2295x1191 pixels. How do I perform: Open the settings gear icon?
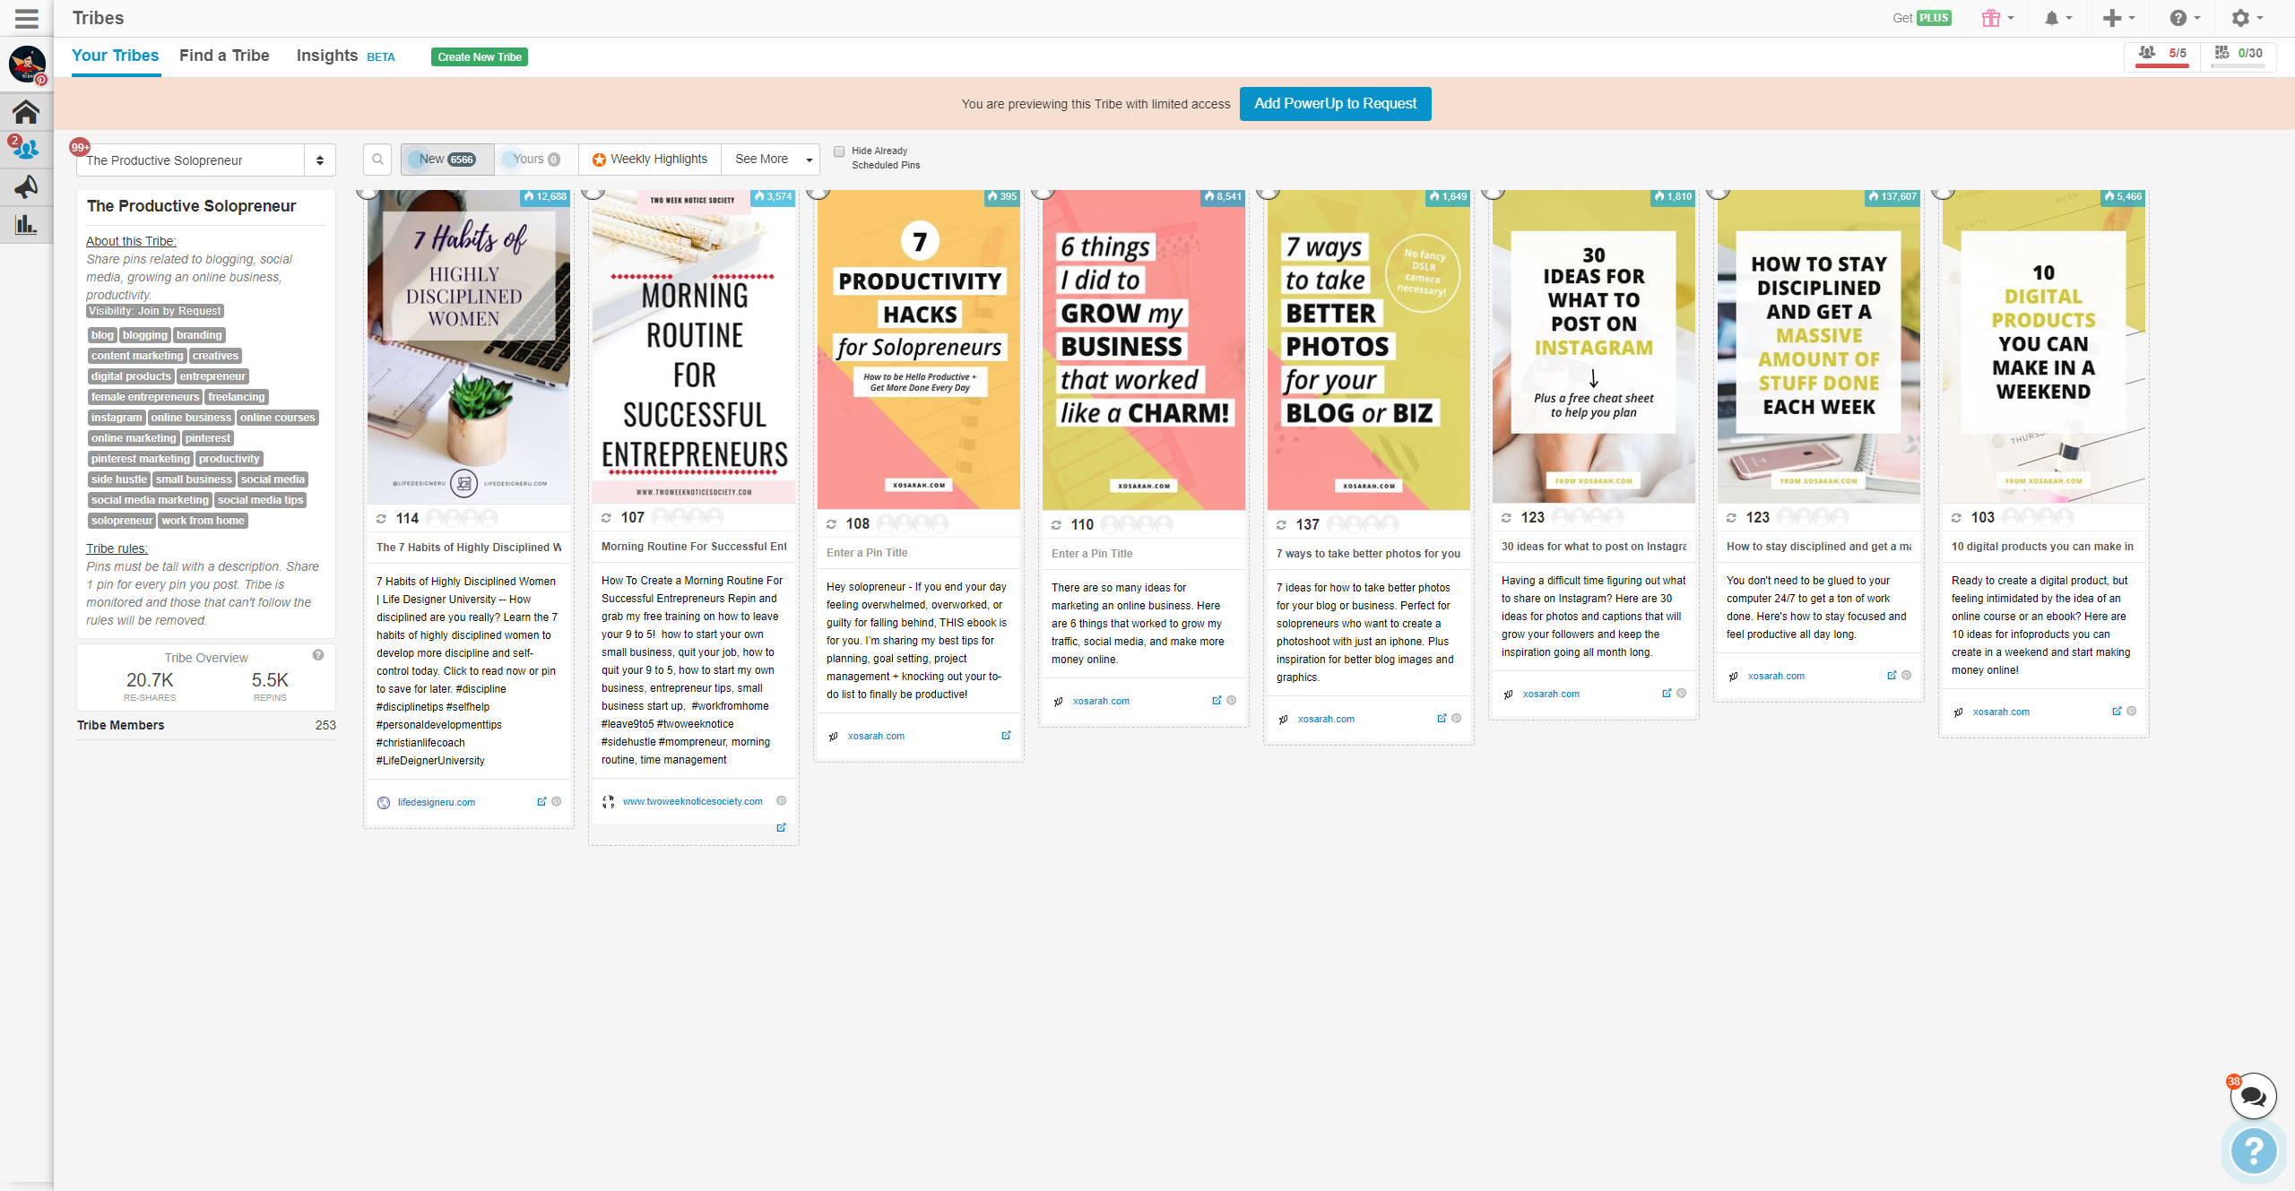point(2240,18)
